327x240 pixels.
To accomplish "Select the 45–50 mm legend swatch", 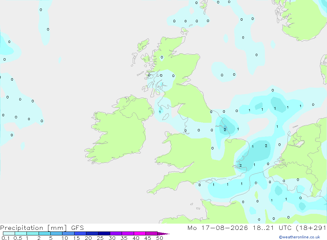I will click(x=152, y=233).
